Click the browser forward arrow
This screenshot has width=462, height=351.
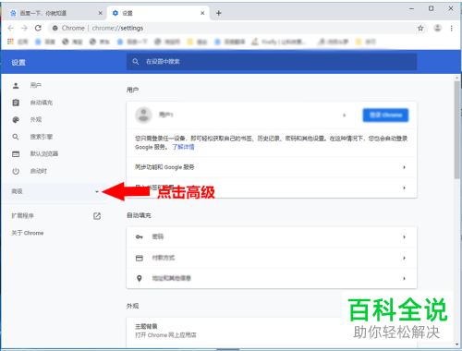click(x=24, y=28)
